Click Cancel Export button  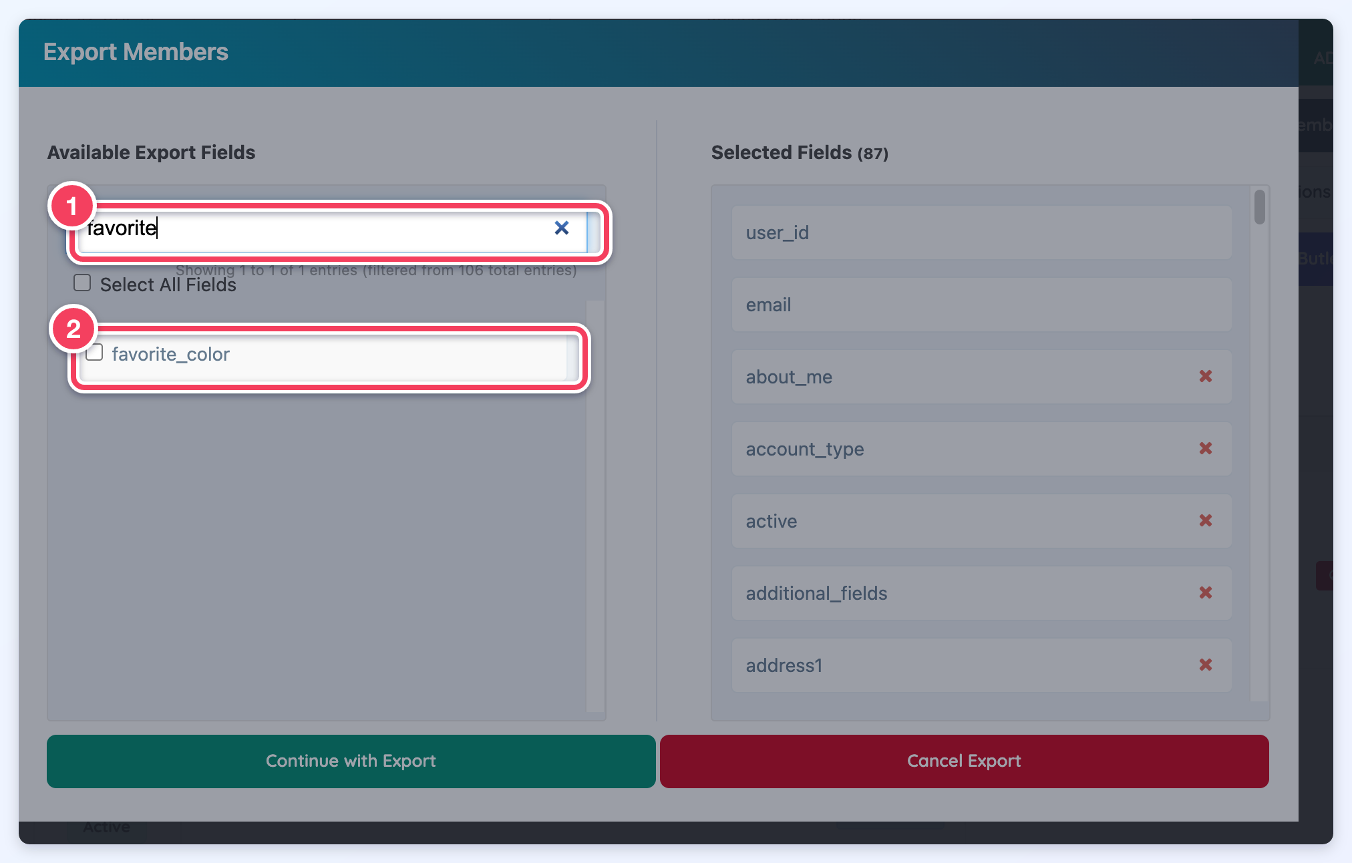[x=964, y=761]
